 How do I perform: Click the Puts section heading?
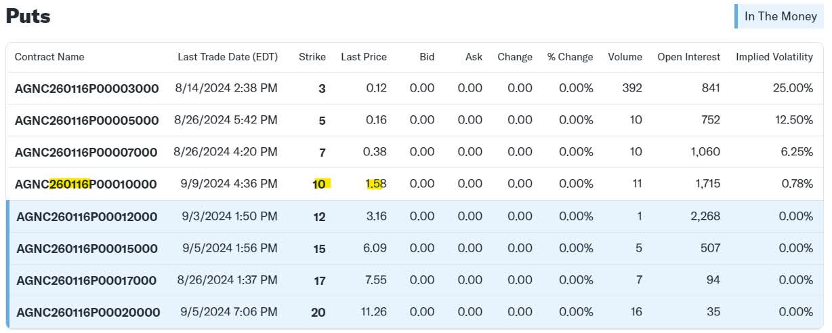coord(28,16)
